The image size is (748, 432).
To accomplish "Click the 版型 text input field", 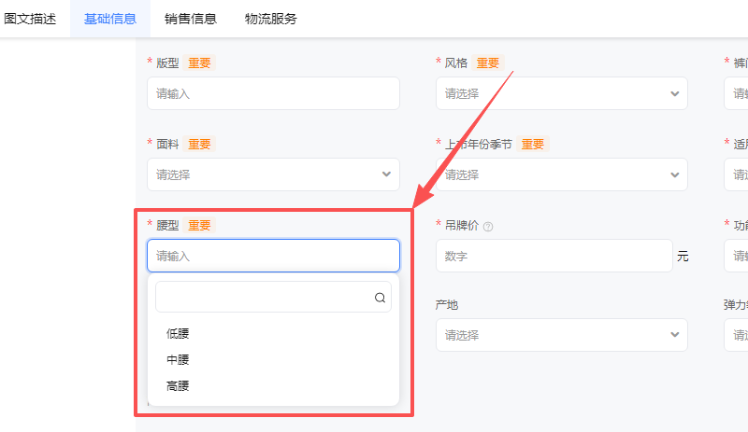I will [273, 93].
